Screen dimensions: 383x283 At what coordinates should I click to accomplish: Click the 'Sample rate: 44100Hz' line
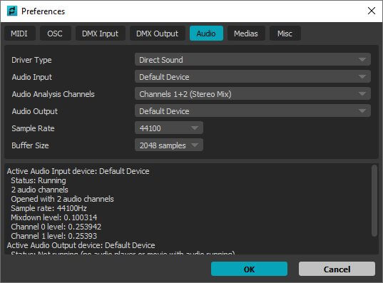[x=48, y=208]
